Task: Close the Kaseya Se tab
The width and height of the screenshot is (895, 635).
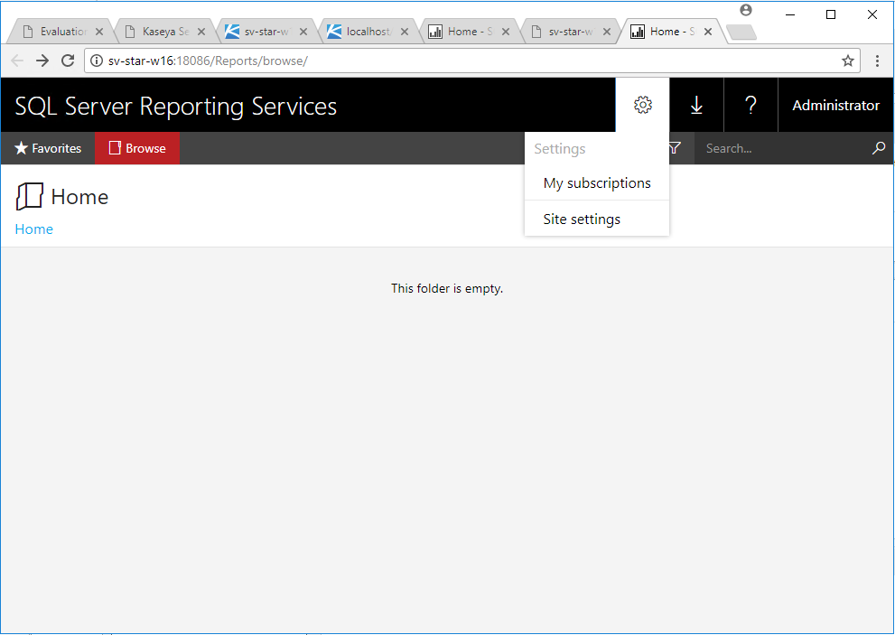Action: click(x=200, y=32)
